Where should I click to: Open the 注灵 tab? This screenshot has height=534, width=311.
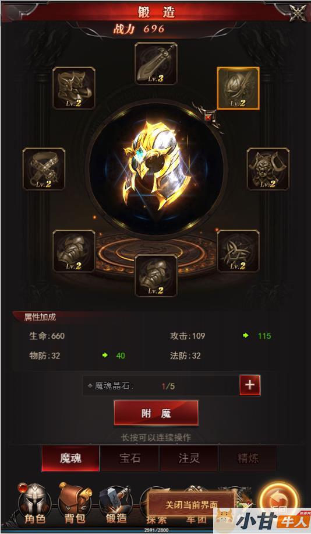tap(189, 458)
